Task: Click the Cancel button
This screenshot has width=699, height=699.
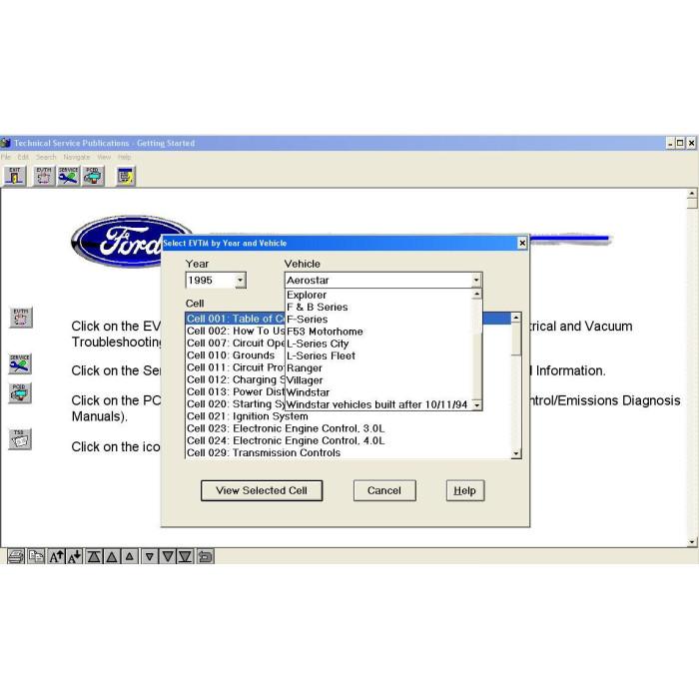Action: coord(384,491)
